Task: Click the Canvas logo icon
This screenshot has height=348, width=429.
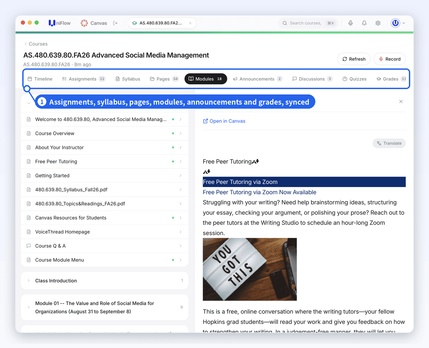Action: 84,23
